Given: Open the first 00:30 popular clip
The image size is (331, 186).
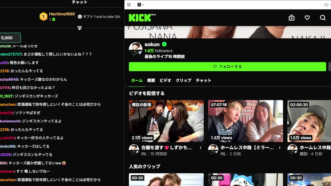Looking at the screenshot, I should pyautogui.click(x=166, y=180).
